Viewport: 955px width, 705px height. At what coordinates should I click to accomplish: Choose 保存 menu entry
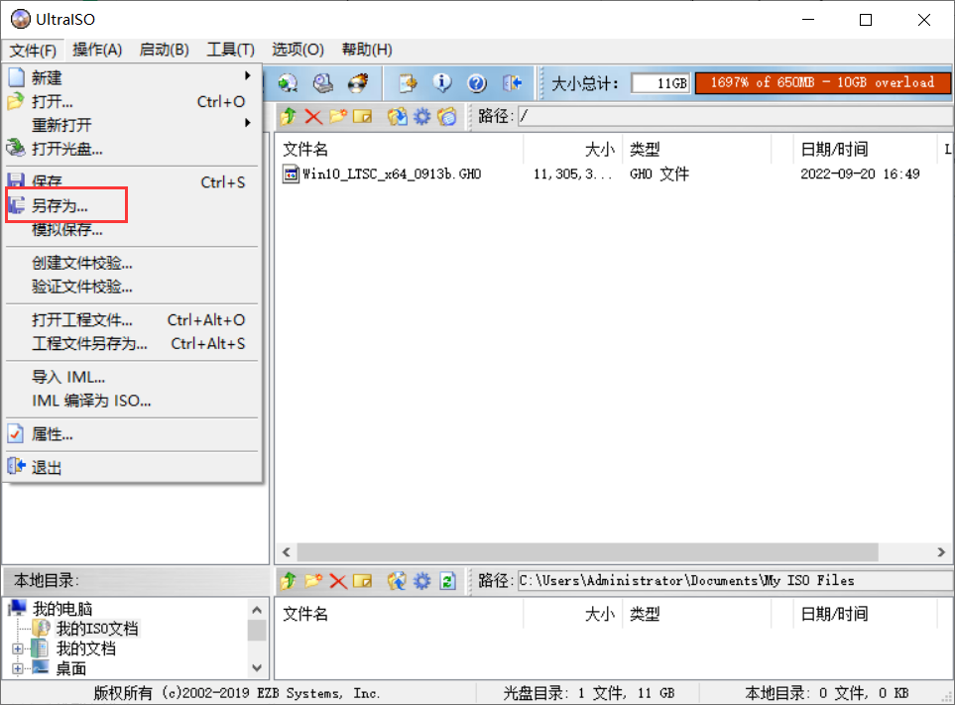132,182
